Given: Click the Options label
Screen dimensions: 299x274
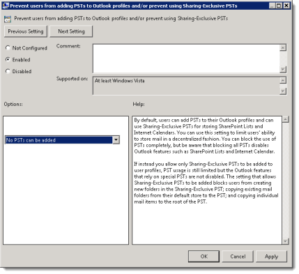Looking at the screenshot, I should pos(13,104).
